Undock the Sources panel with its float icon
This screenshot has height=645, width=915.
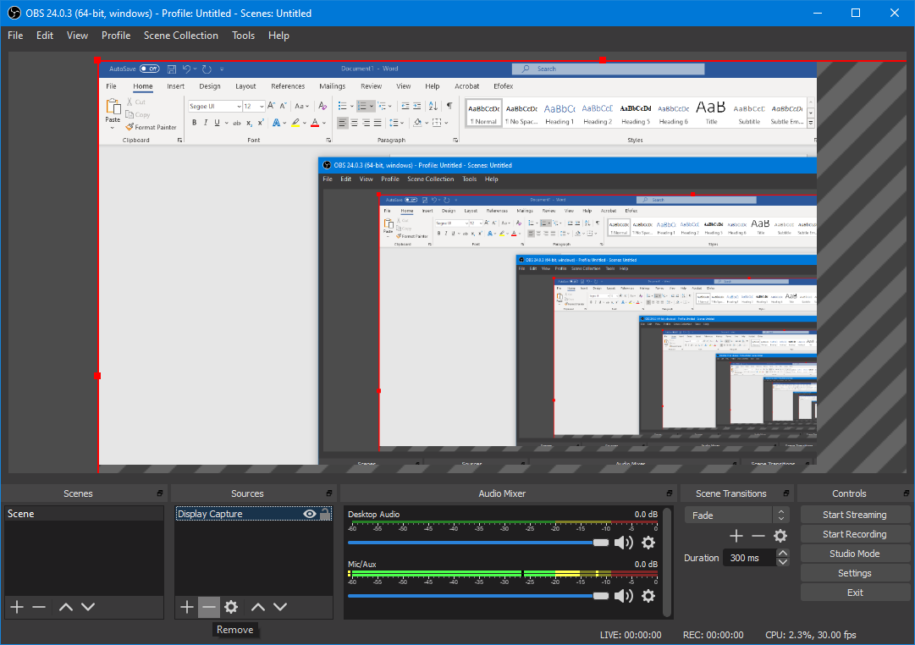coord(329,493)
